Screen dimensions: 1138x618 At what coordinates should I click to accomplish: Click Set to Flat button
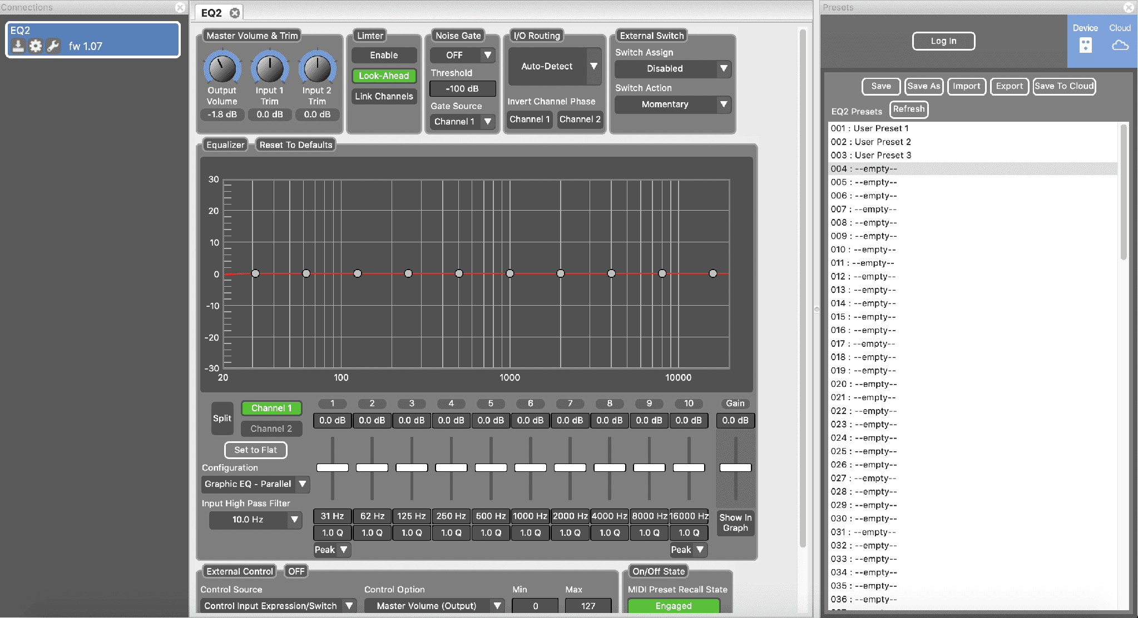click(256, 450)
